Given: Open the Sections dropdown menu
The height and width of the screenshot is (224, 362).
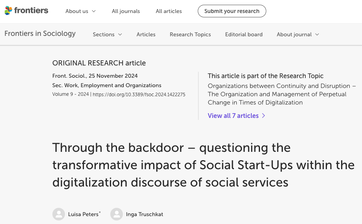Looking at the screenshot, I should click(x=107, y=34).
